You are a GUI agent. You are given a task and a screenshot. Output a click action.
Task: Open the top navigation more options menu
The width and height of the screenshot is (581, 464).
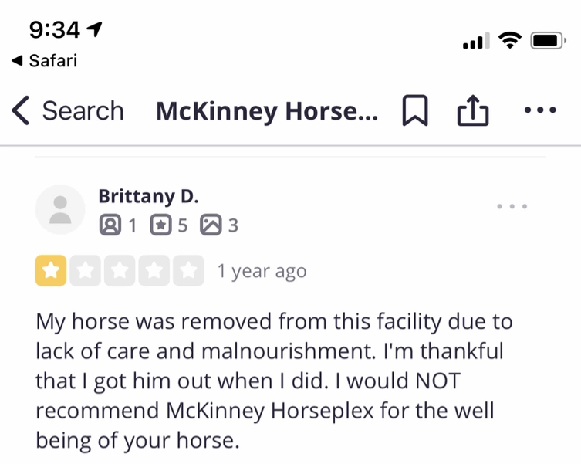coord(539,110)
